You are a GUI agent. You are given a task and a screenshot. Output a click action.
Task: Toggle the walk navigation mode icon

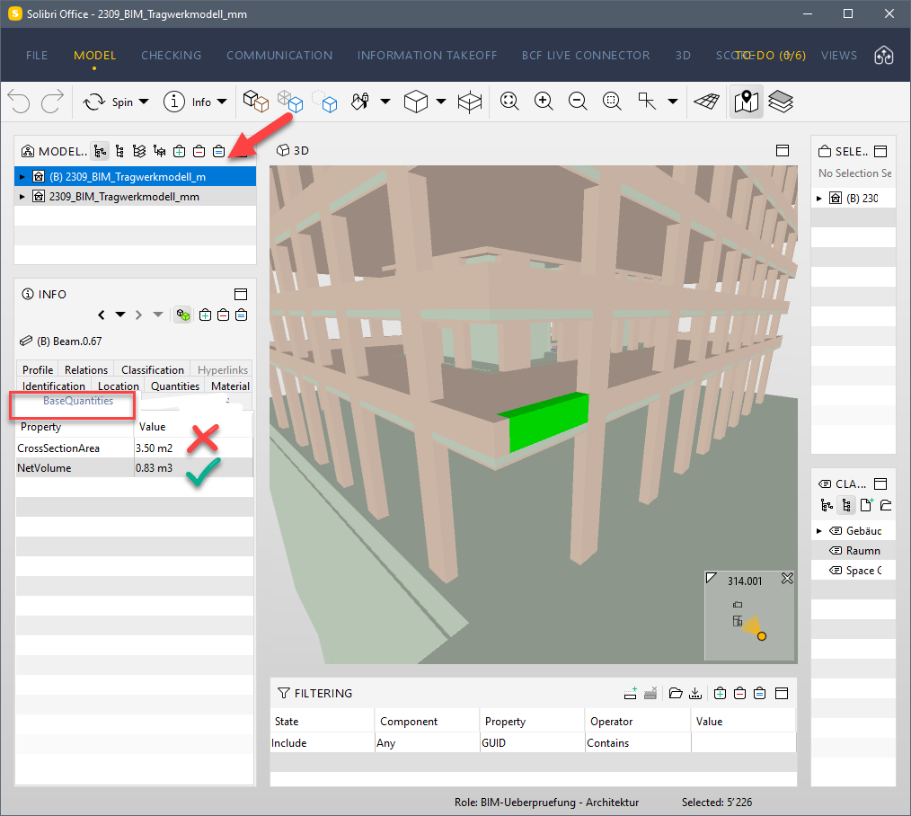tap(746, 102)
